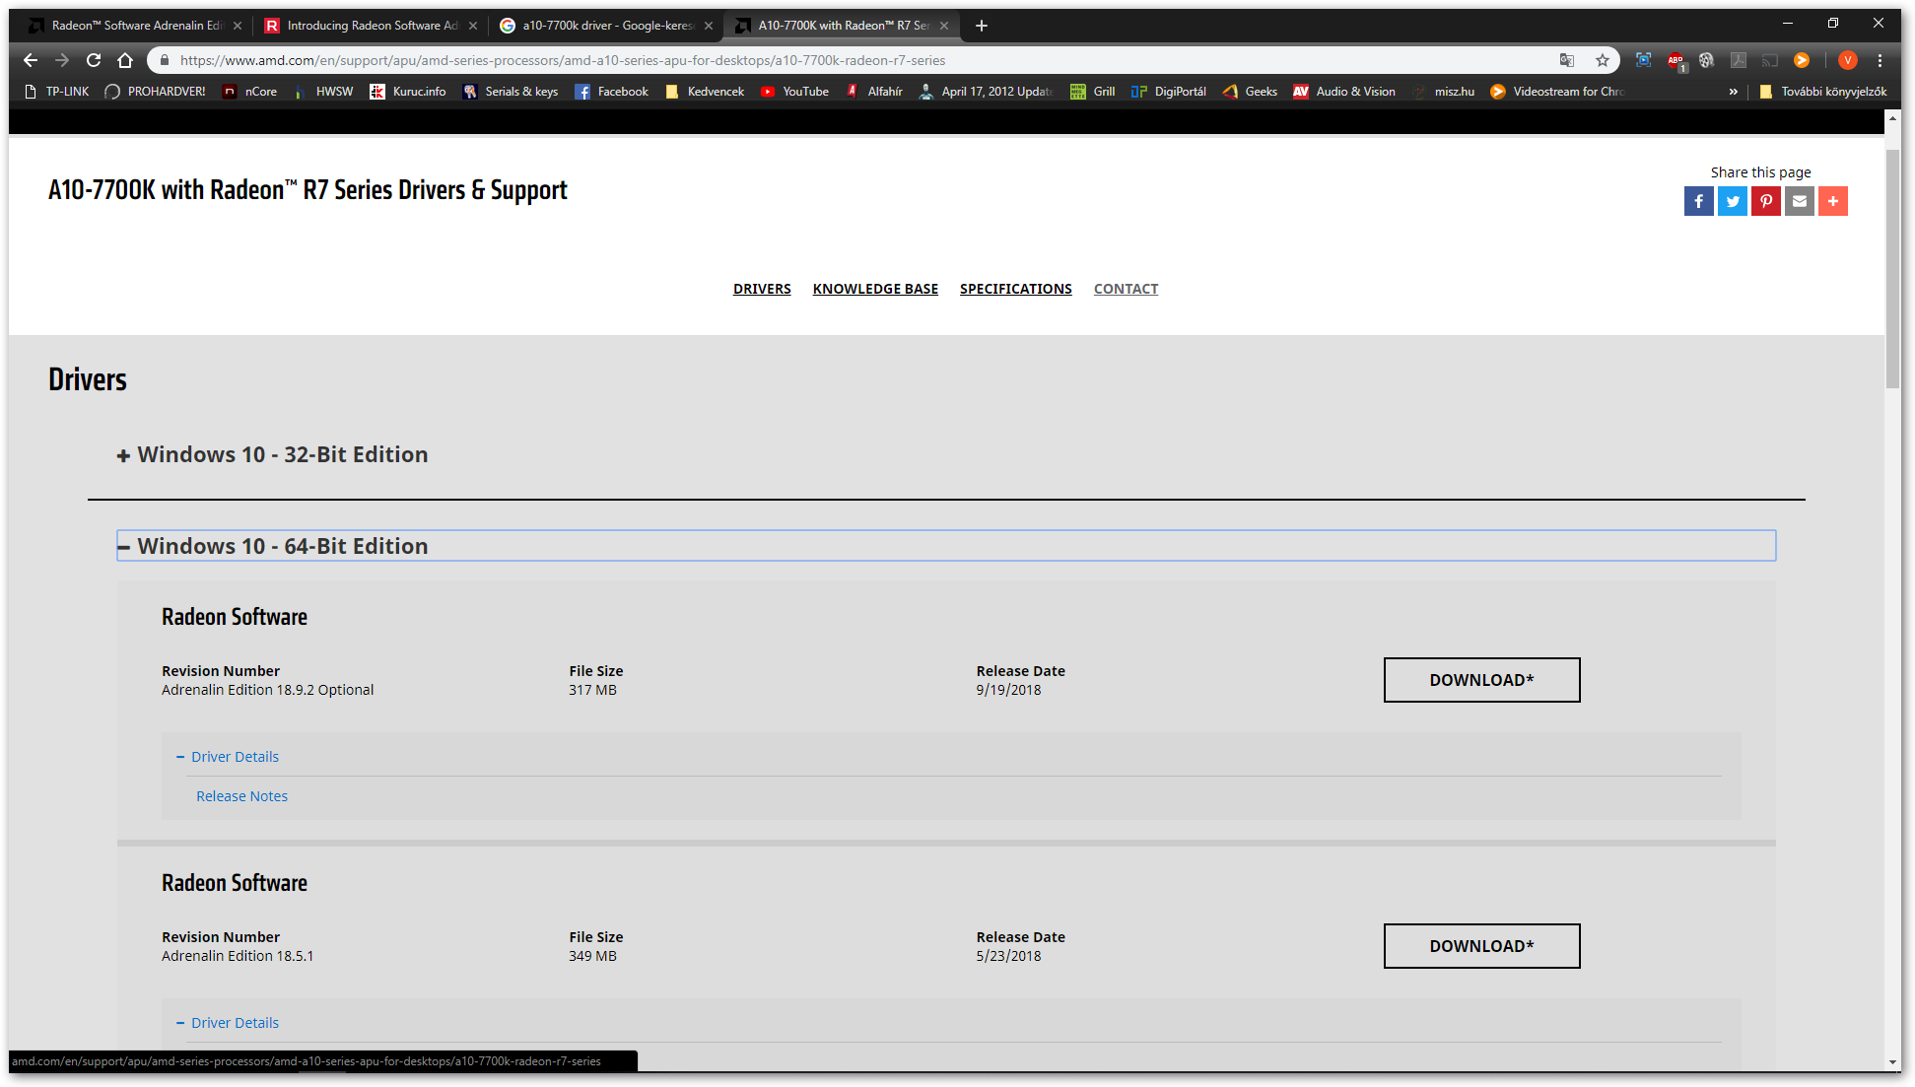Click the scrollbar down arrow

1892,1063
